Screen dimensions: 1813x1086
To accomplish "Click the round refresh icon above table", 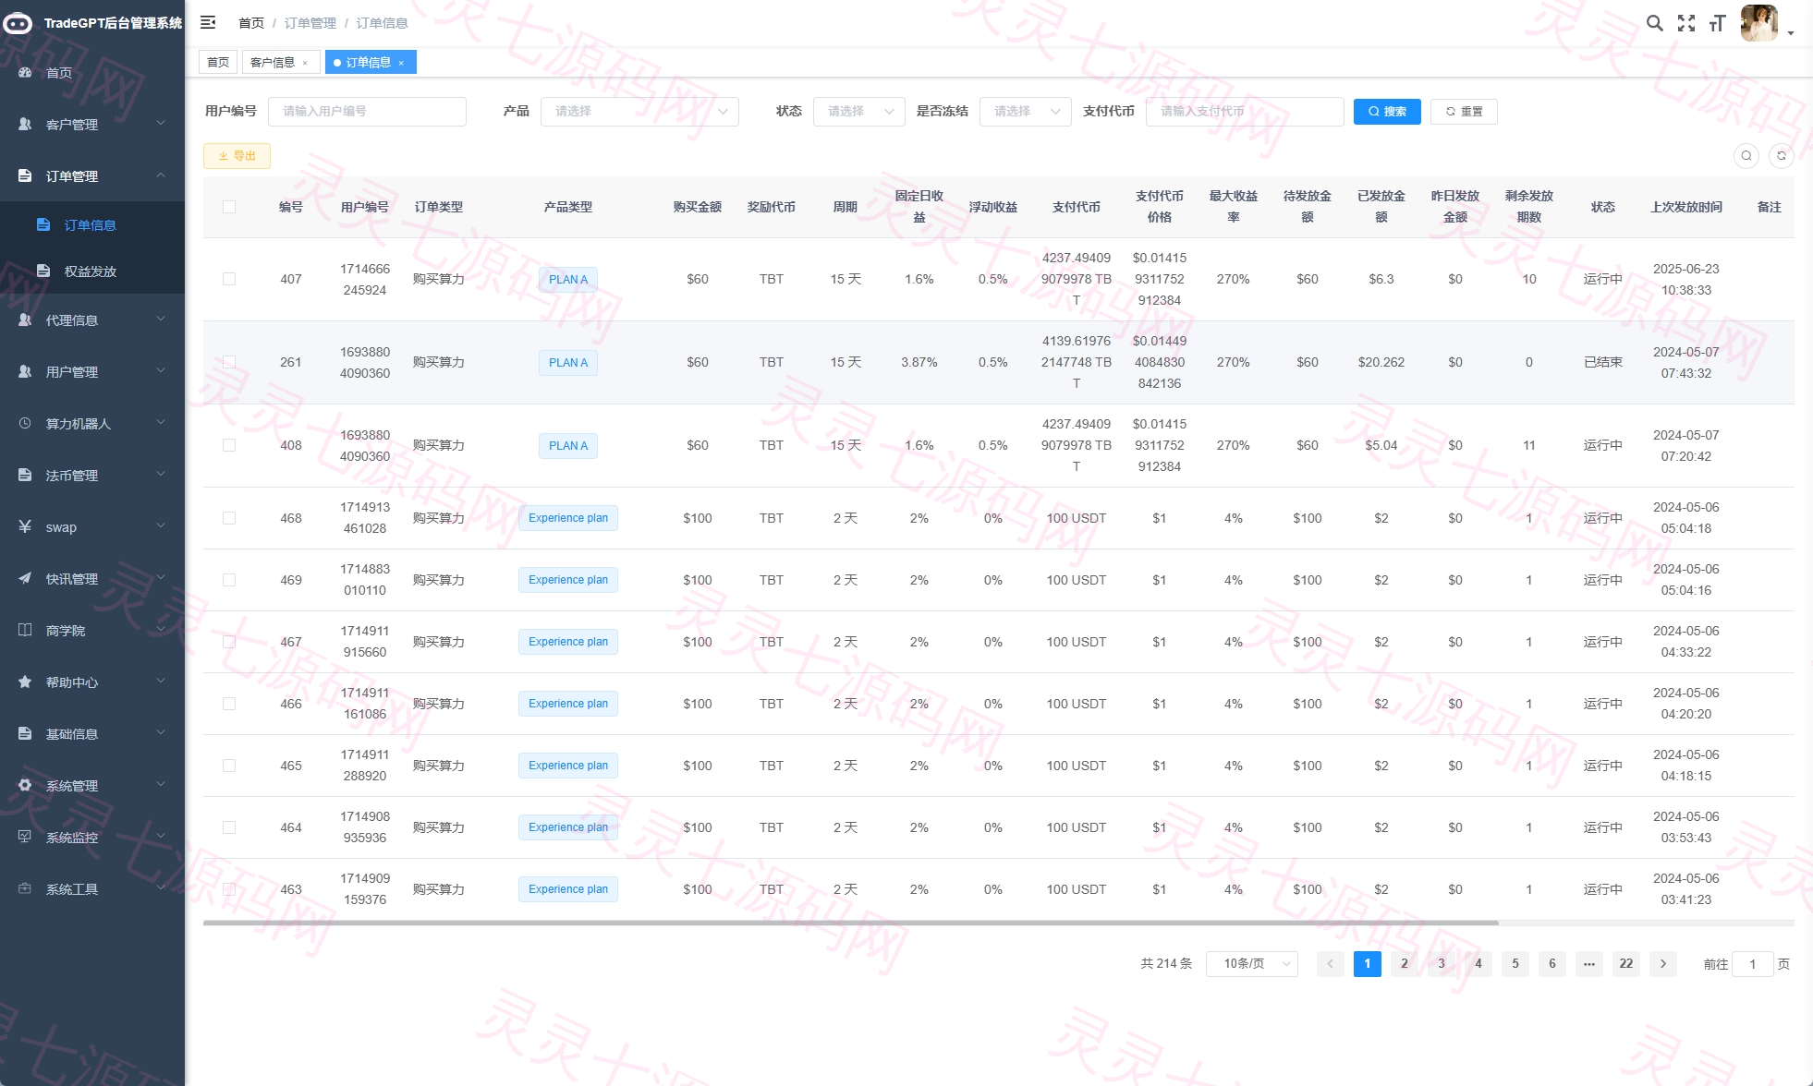I will coord(1781,155).
